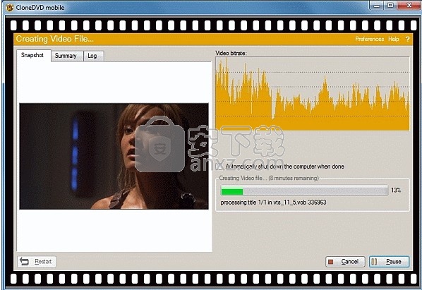Image resolution: width=422 pixels, height=290 pixels.
Task: Click the 'Video bitrate:' label
Action: [231, 53]
